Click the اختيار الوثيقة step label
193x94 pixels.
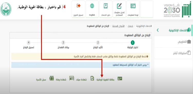click(133, 47)
